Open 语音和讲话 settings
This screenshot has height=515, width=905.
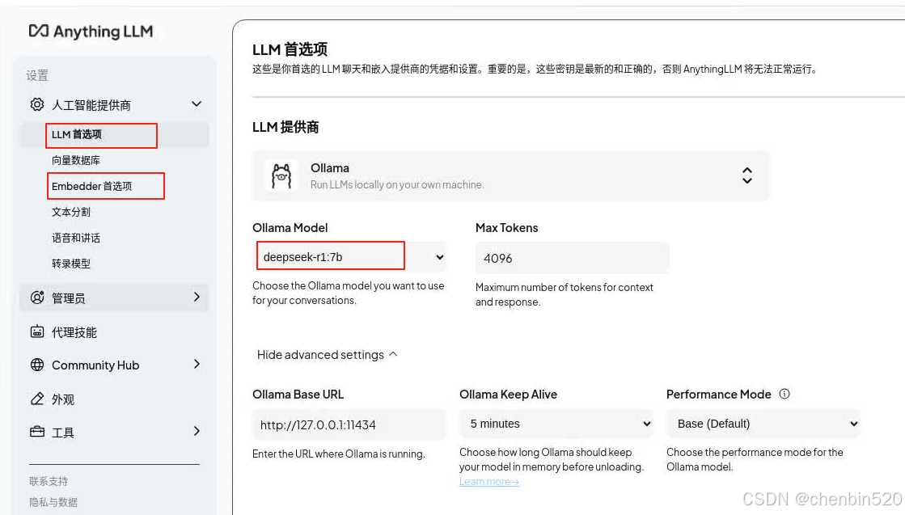coord(75,238)
